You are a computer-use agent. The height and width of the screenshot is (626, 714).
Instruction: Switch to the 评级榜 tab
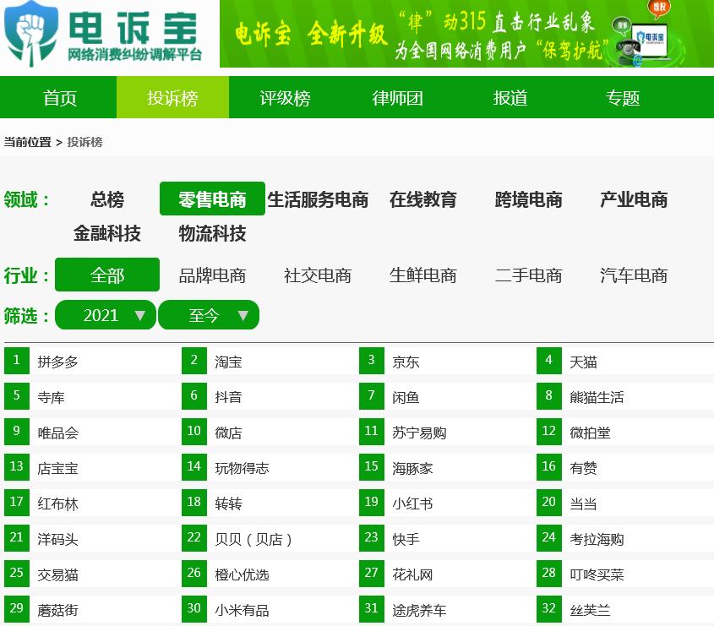[x=286, y=97]
